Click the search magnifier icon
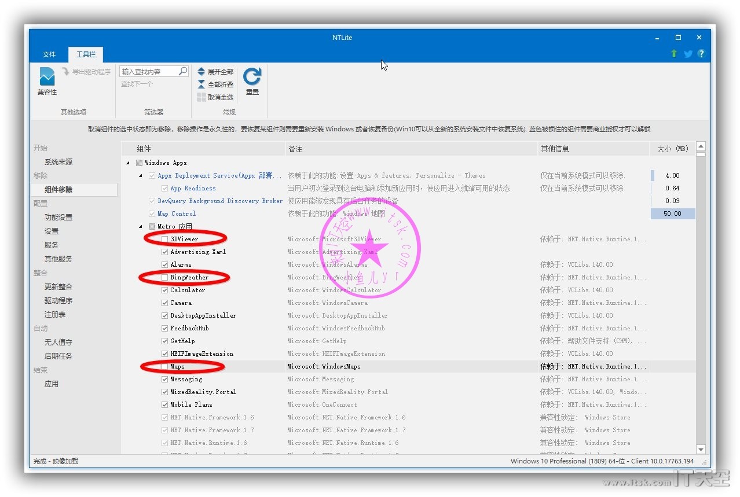740x497 pixels. (x=183, y=71)
